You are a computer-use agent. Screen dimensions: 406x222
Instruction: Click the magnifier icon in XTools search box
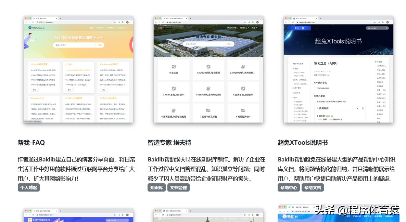(387, 28)
